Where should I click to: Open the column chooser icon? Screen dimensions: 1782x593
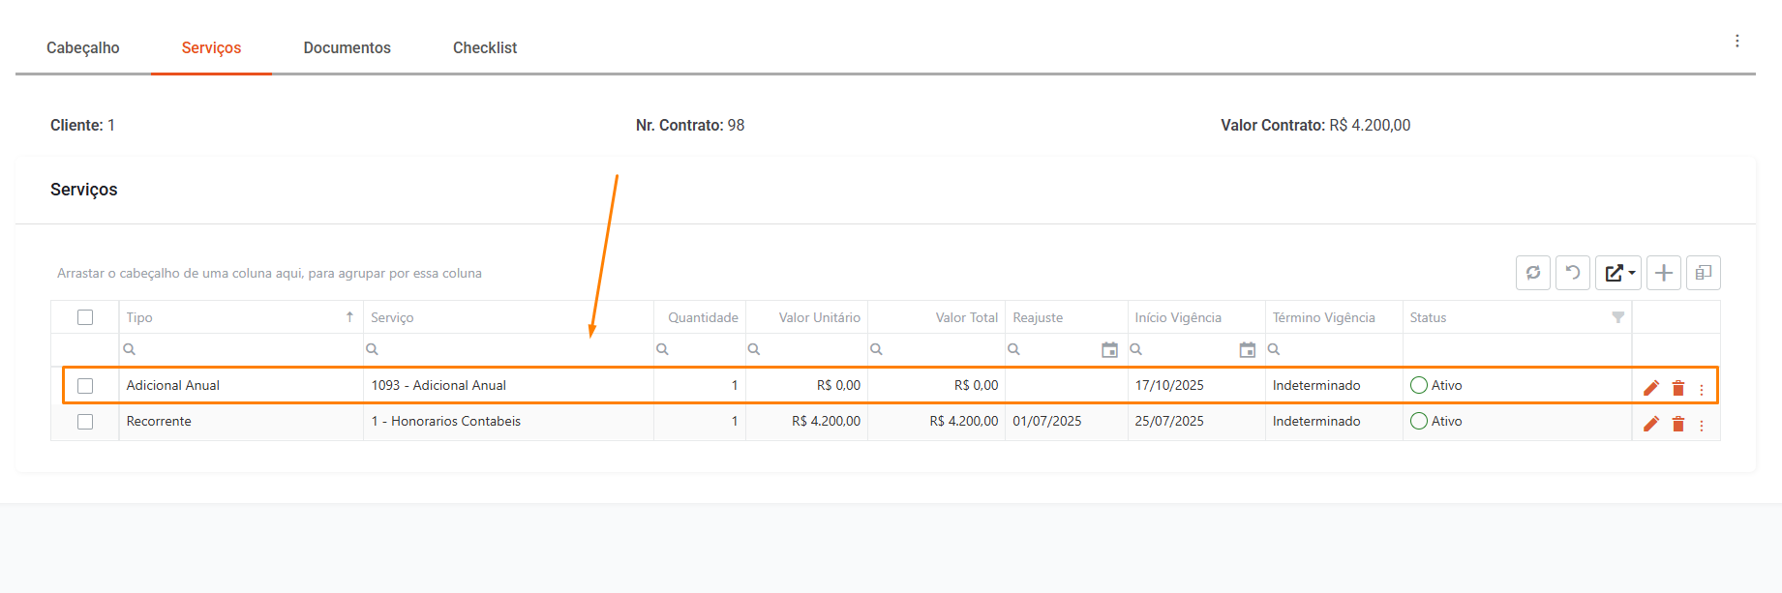(x=1703, y=273)
